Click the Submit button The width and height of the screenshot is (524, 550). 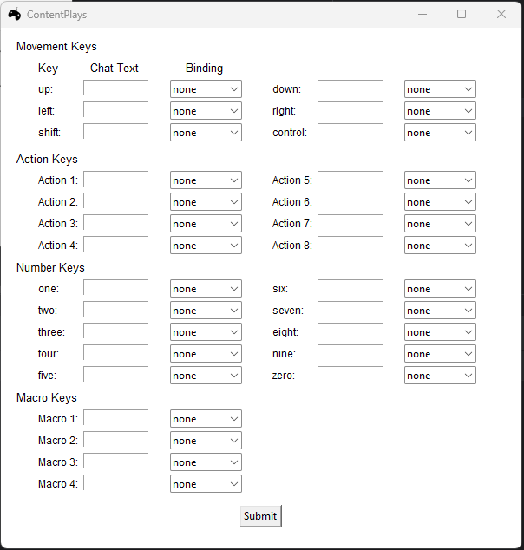pyautogui.click(x=260, y=516)
